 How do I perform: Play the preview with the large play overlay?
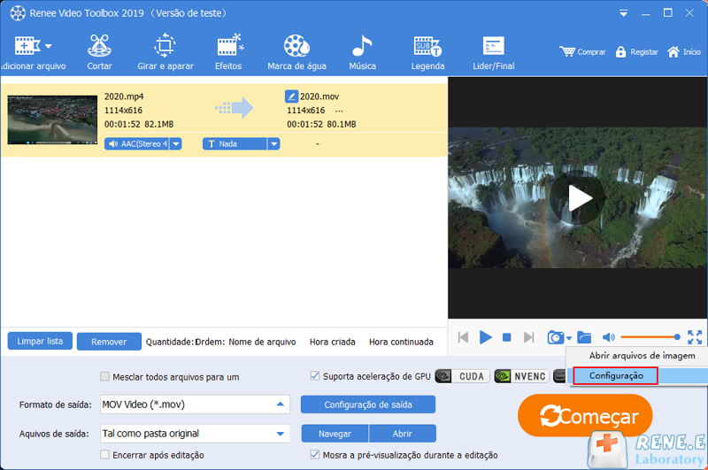pos(578,197)
